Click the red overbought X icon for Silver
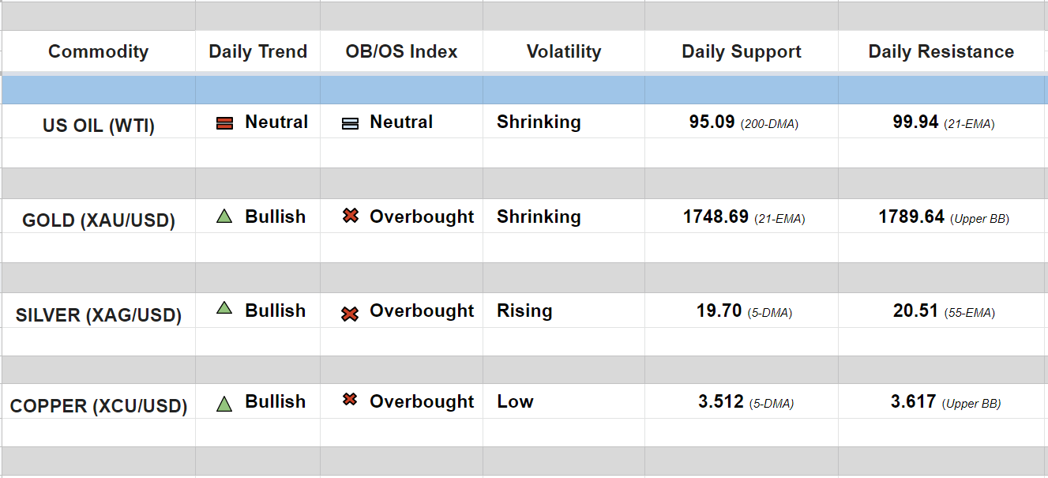Screen dimensions: 1048x478 [x=350, y=314]
